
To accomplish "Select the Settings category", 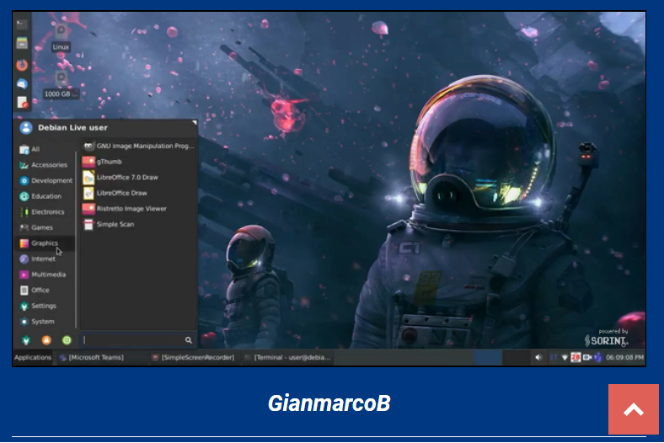I will [46, 306].
